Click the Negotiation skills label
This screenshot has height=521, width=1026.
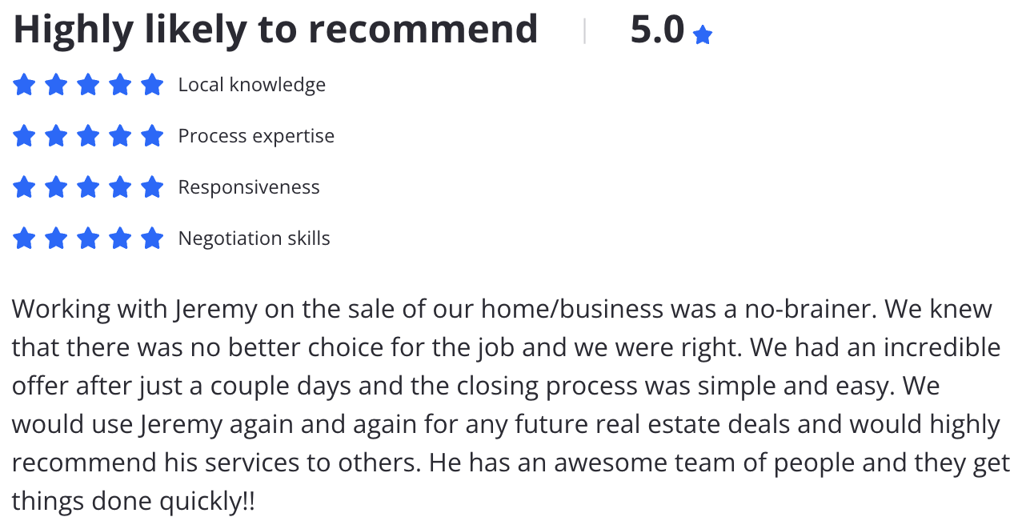click(254, 238)
